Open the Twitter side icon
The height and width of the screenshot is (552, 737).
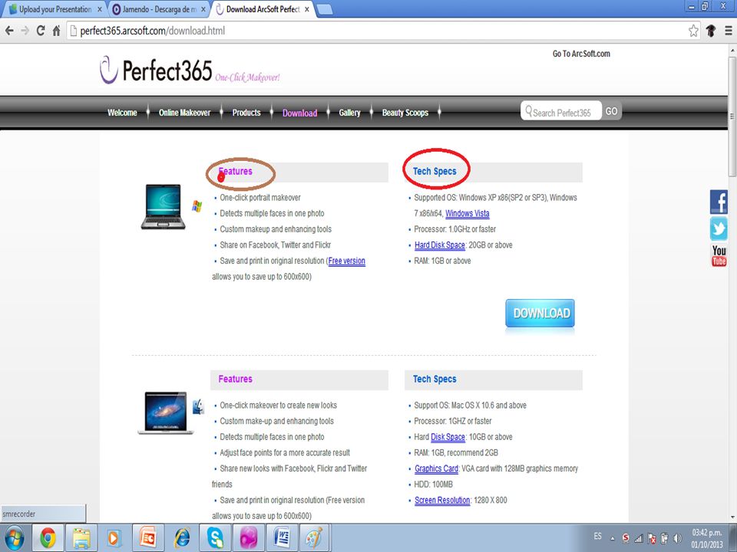tap(719, 229)
